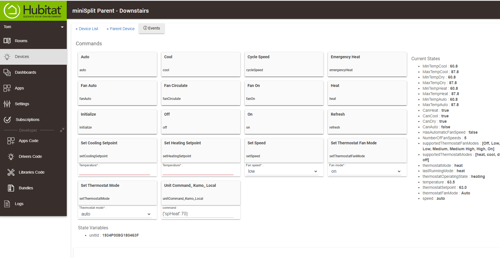Run the Set Heating Setpoint command

coord(201,150)
